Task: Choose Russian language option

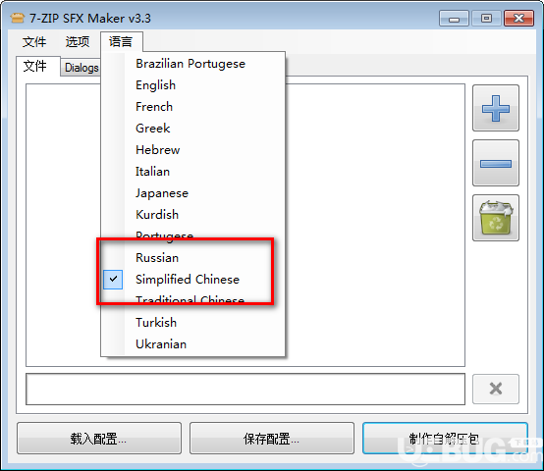Action: click(192, 257)
